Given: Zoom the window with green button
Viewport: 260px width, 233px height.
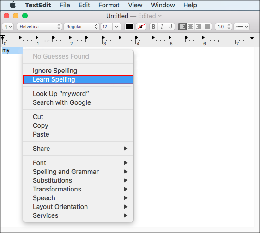Looking at the screenshot, I should 25,16.
